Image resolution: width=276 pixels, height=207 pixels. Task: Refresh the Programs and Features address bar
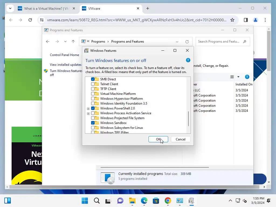(x=187, y=42)
